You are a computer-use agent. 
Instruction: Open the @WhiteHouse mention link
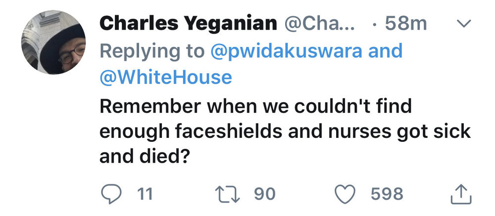coord(165,77)
